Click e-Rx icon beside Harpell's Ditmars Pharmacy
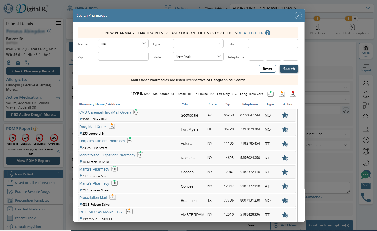The image size is (377, 231). coord(130,140)
